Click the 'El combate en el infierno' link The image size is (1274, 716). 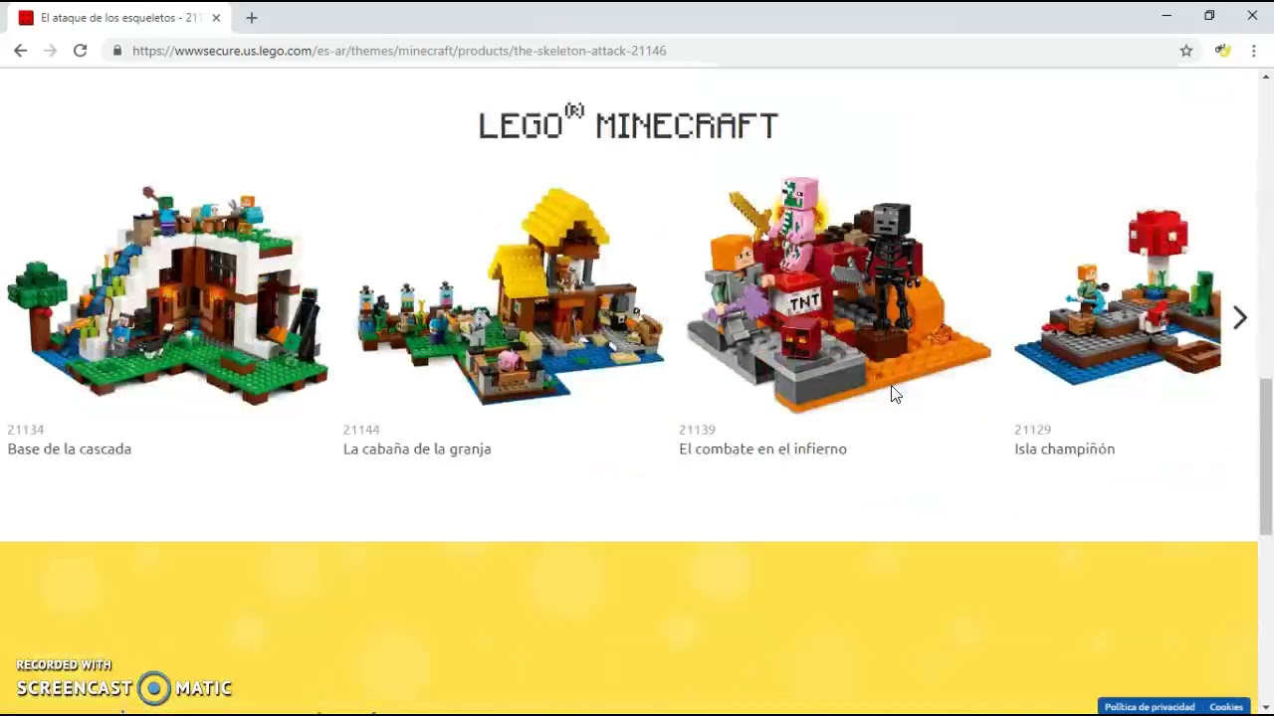(763, 448)
